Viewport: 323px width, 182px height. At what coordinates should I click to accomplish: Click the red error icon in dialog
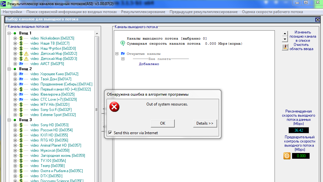[x=114, y=107]
